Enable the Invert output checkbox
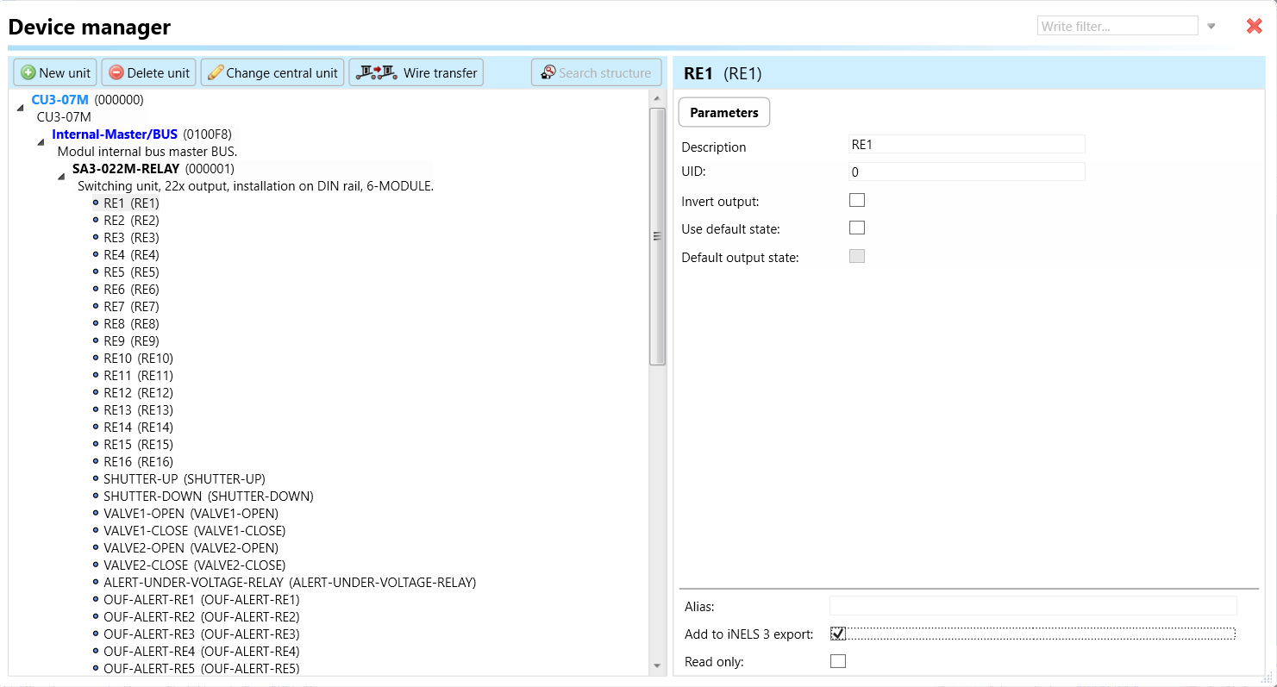This screenshot has height=687, width=1277. (856, 200)
